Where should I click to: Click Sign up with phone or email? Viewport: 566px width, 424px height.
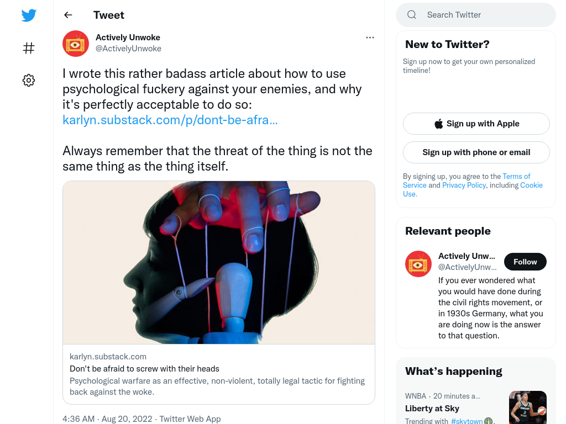[476, 152]
